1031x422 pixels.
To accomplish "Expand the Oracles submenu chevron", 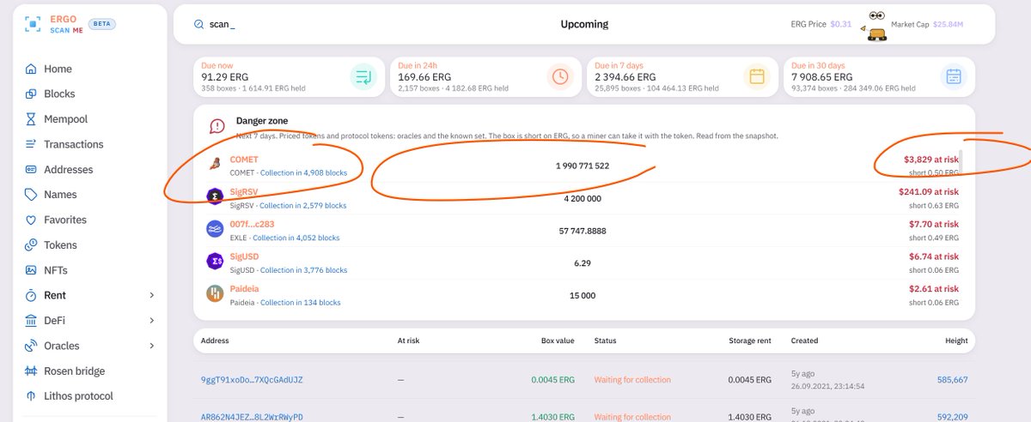I will pos(152,346).
